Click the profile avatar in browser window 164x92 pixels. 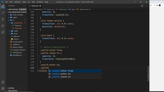(160, 5)
